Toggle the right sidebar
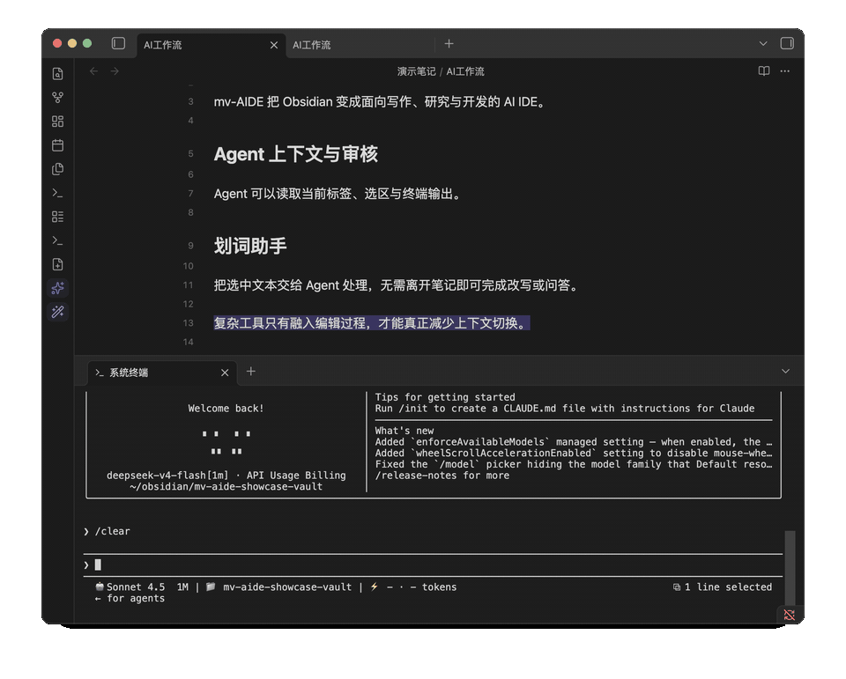Viewport: 846px width, 679px height. pos(787,43)
